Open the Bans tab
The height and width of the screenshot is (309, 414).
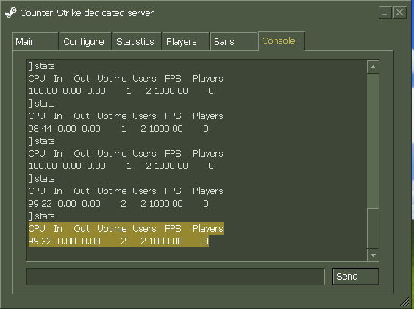(233, 41)
